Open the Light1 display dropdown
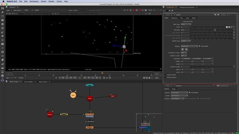239x134 pixels. pos(189,46)
